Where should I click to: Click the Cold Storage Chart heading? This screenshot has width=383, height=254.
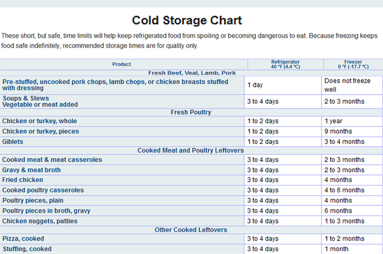pos(187,21)
